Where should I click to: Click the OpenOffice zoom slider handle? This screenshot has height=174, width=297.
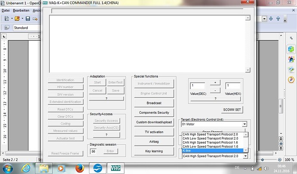(262, 160)
